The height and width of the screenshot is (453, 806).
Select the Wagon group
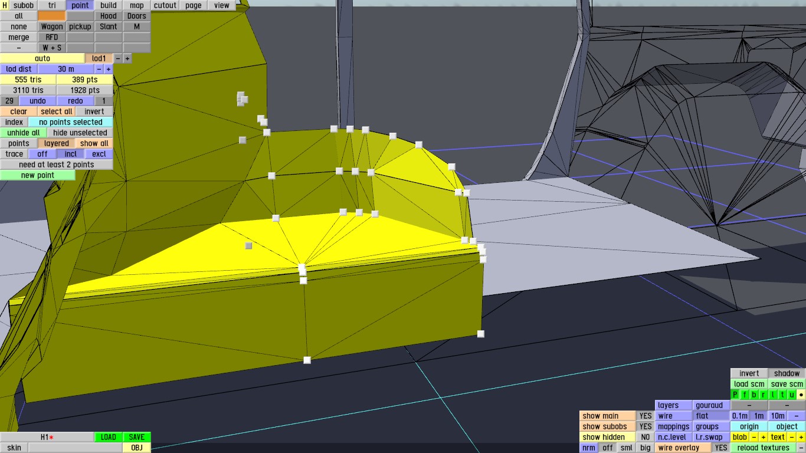click(52, 27)
